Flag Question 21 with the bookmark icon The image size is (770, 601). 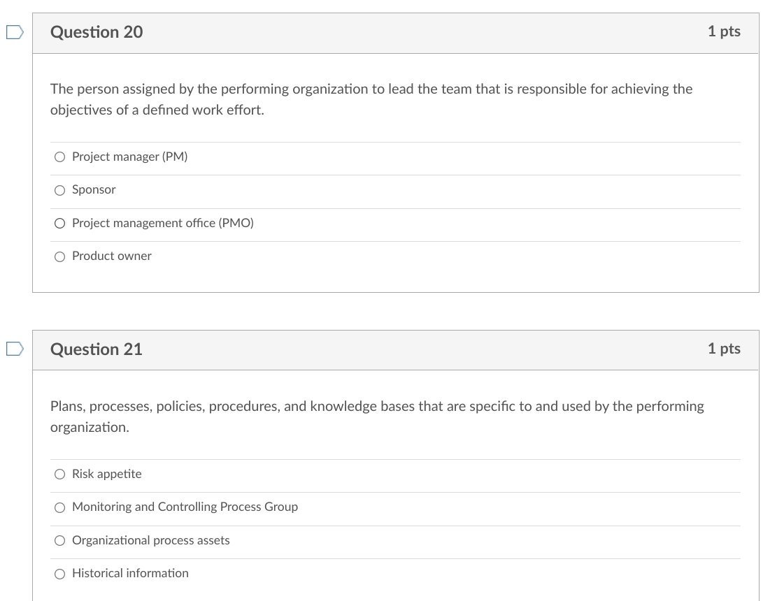coord(15,349)
